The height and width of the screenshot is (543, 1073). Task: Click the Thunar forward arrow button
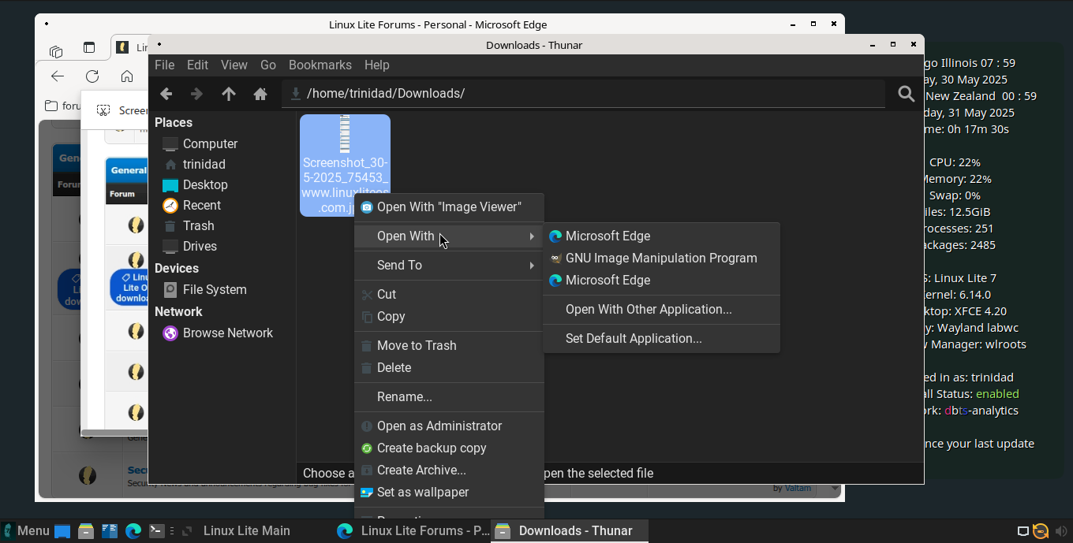point(196,94)
